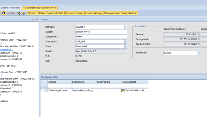Expand the Zählervergleichsme... row
207x117 pixels.
tap(42, 90)
